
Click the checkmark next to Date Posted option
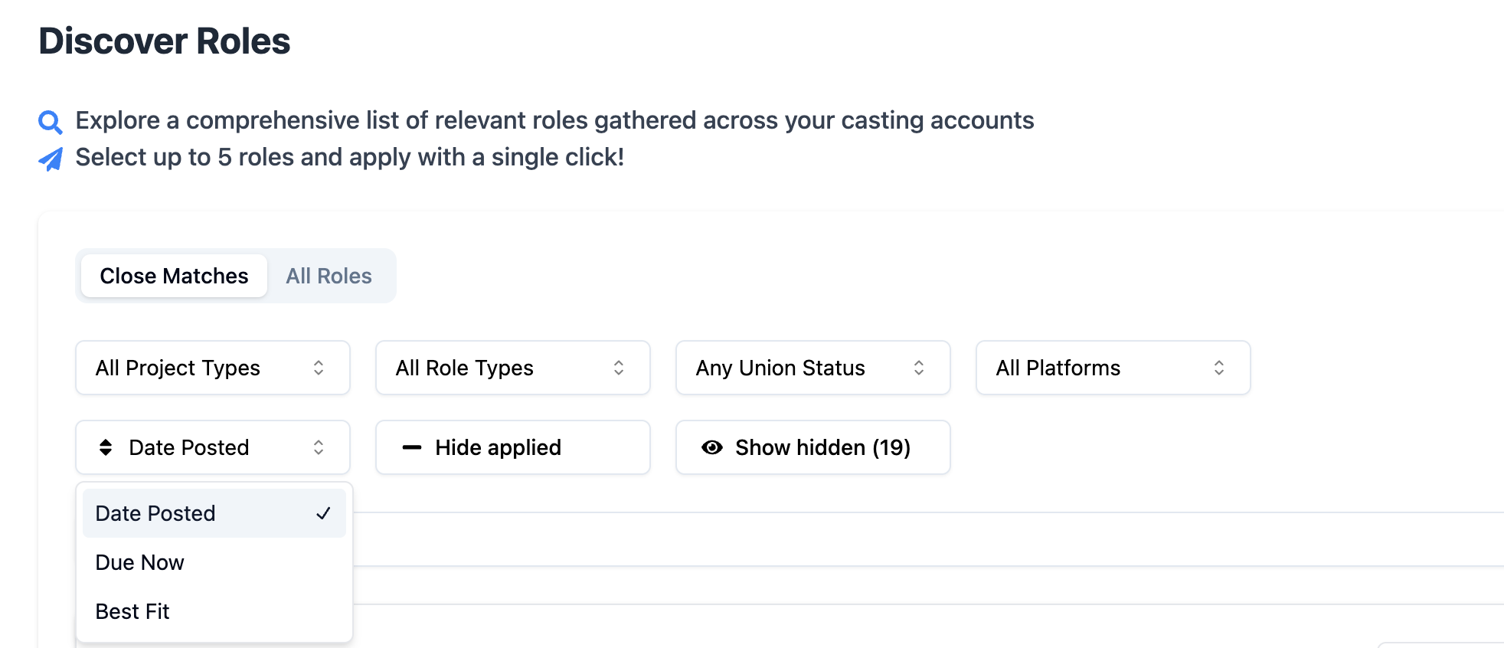tap(323, 513)
